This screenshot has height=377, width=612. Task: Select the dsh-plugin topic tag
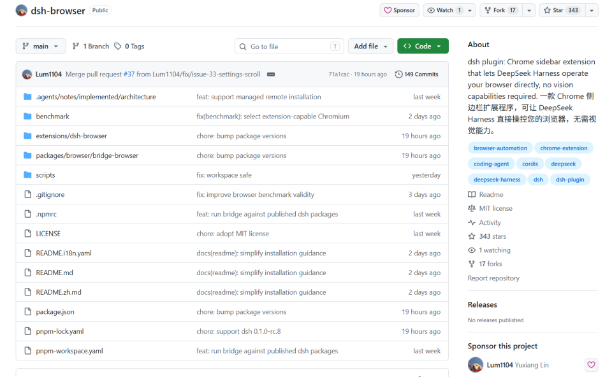tap(570, 180)
